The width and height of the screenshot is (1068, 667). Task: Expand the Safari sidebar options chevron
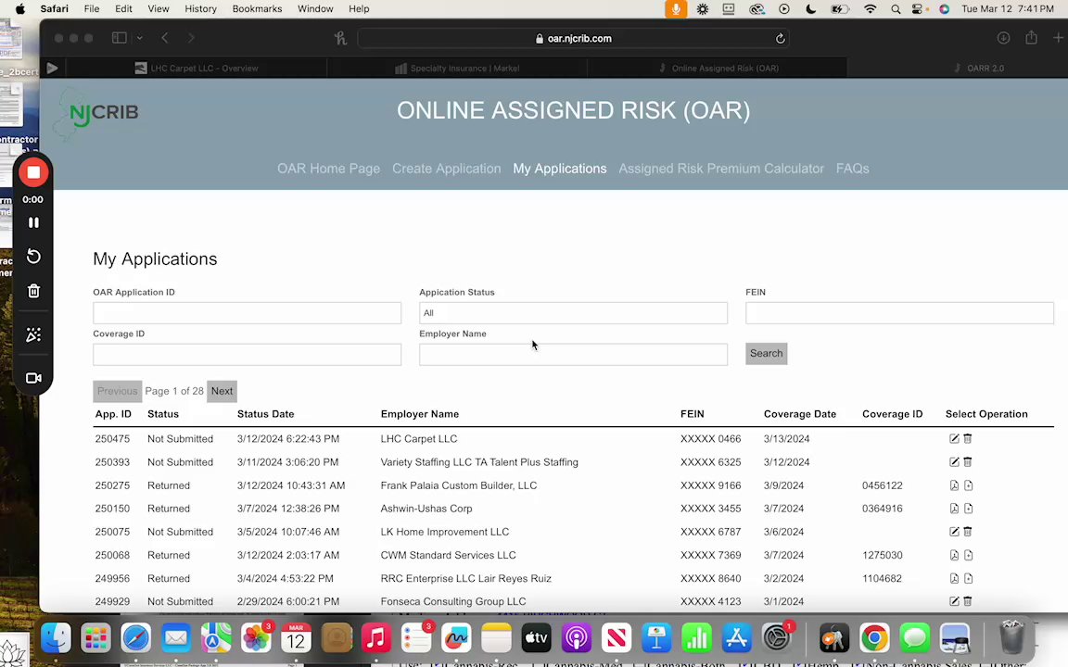pos(140,38)
